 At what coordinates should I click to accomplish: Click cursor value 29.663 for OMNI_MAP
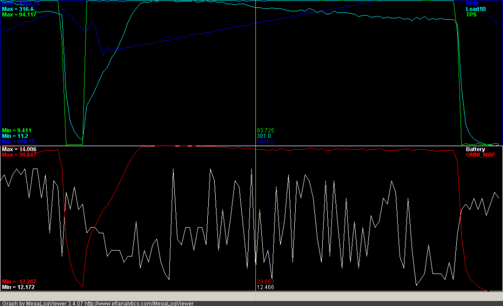(x=265, y=281)
